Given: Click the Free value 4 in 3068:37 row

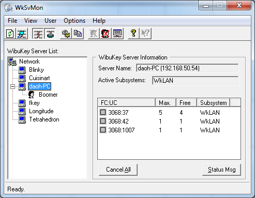Looking at the screenshot, I should 181,113.
